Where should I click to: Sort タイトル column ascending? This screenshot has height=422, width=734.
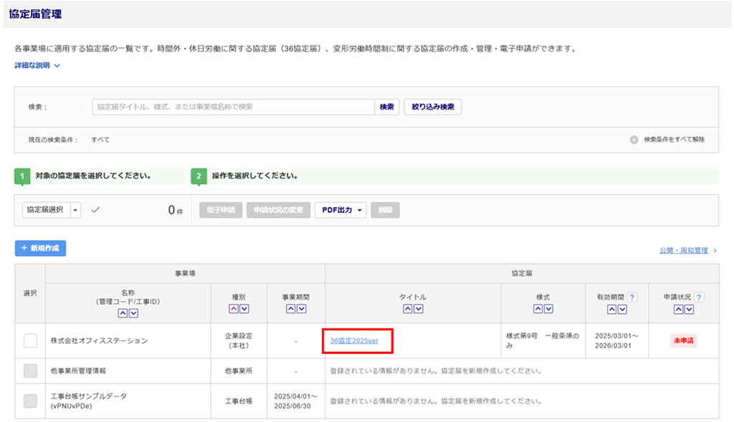click(x=407, y=309)
